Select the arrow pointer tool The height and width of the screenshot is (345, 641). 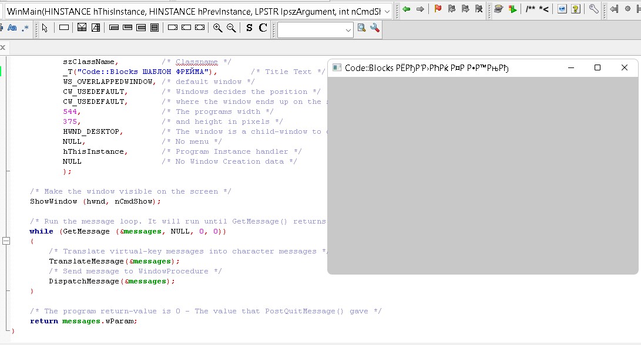point(45,28)
